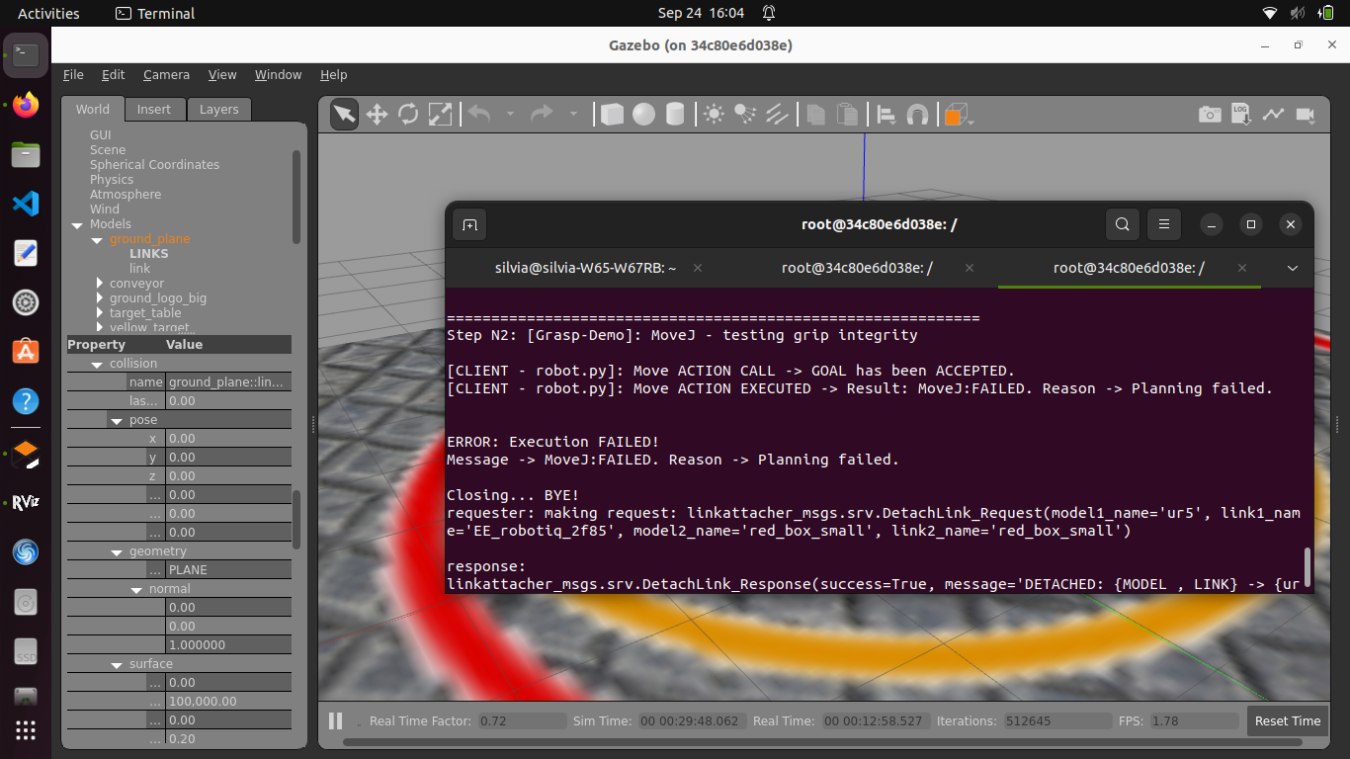This screenshot has height=759, width=1350.
Task: Expand the target_table model
Action: [x=100, y=313]
